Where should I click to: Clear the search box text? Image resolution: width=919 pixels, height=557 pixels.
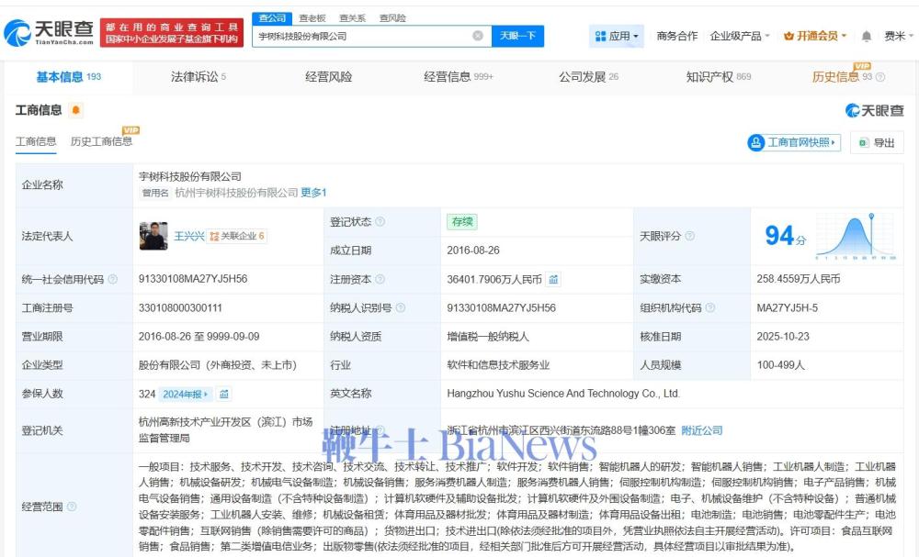[478, 36]
